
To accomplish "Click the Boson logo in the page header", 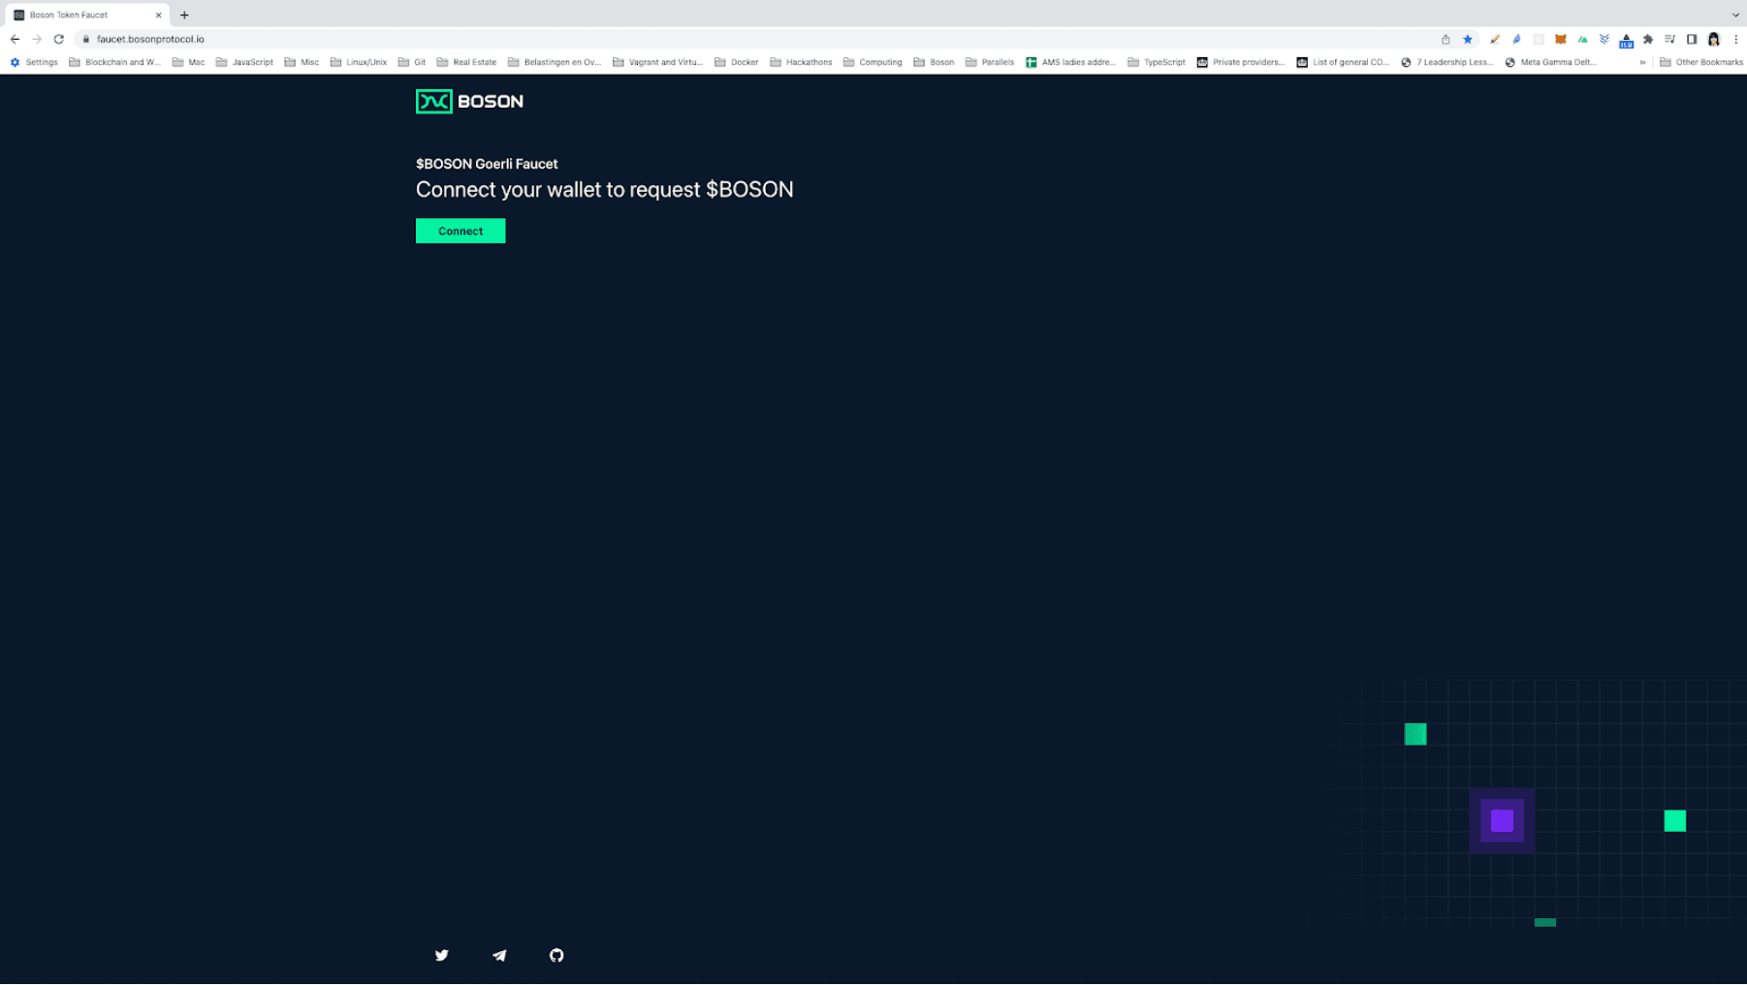I will (x=469, y=101).
